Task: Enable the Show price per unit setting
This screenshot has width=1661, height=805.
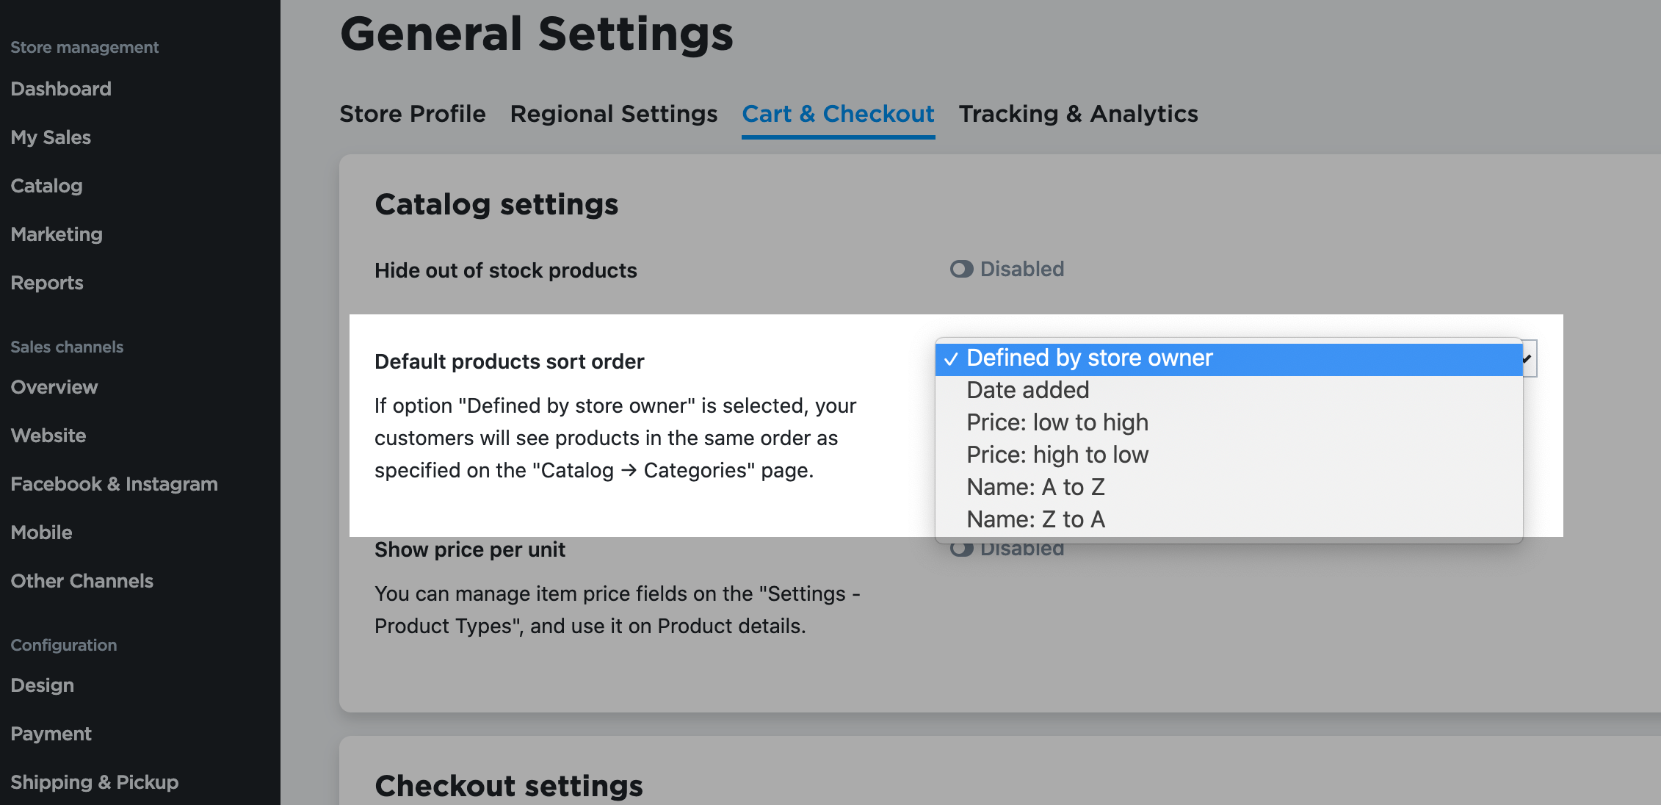Action: click(960, 547)
